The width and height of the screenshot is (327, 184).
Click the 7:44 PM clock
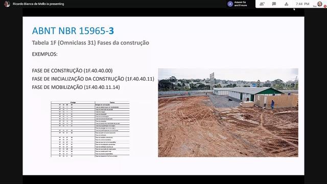click(302, 4)
